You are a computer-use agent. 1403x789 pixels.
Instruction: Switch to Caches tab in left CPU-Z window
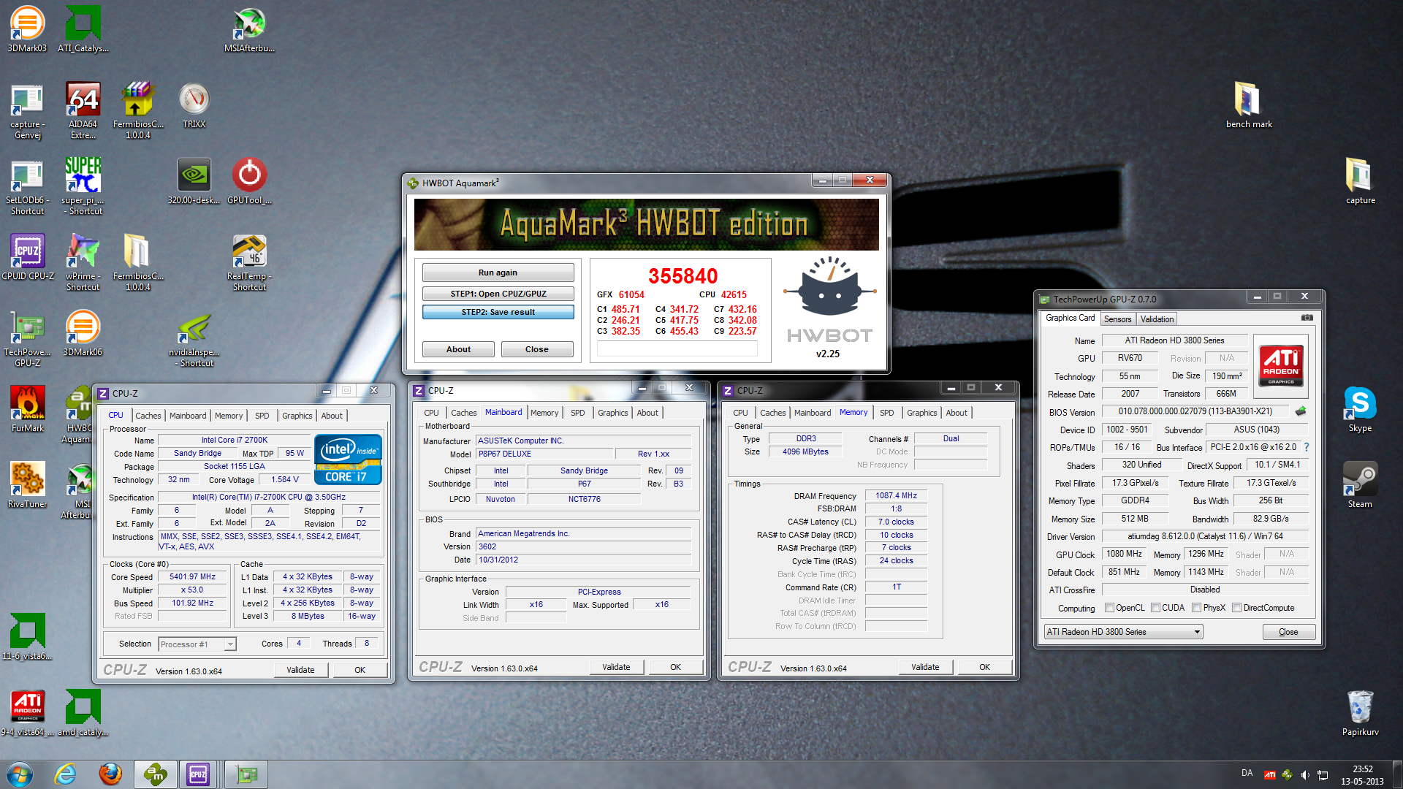pyautogui.click(x=148, y=416)
